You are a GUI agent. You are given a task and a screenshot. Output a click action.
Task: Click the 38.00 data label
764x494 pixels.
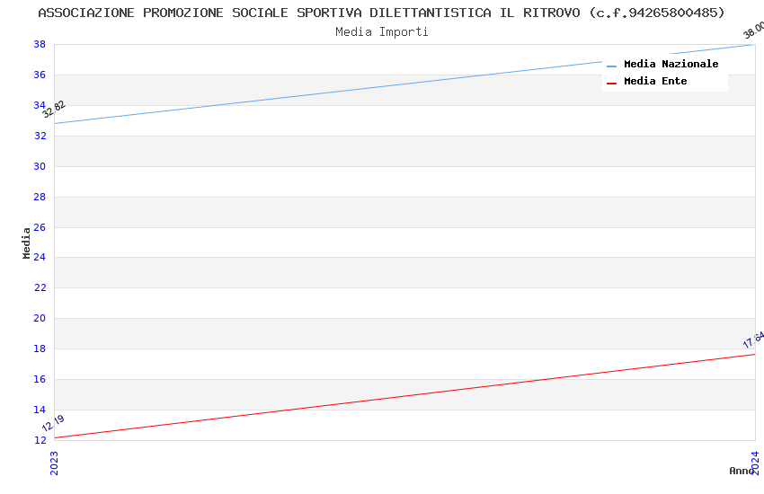point(754,31)
